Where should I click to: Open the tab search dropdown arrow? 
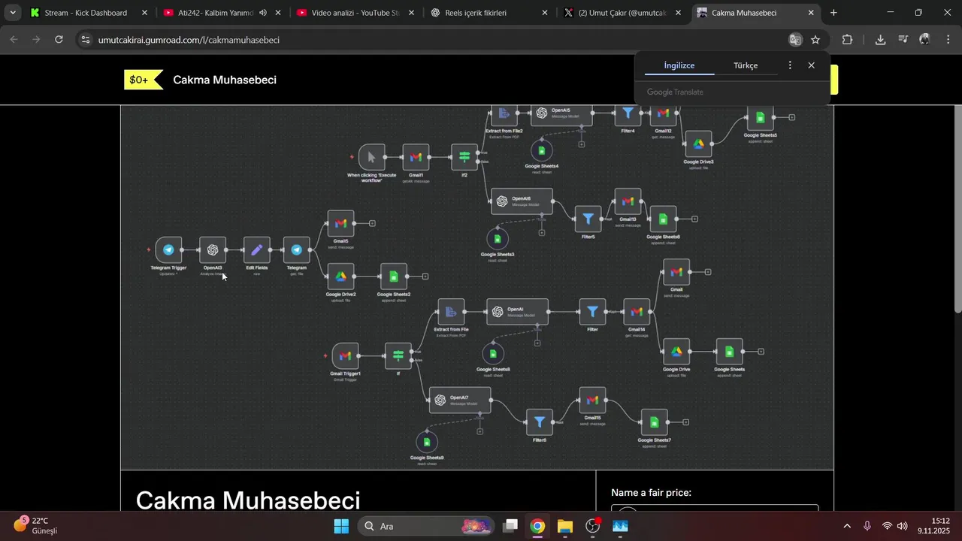coord(13,13)
